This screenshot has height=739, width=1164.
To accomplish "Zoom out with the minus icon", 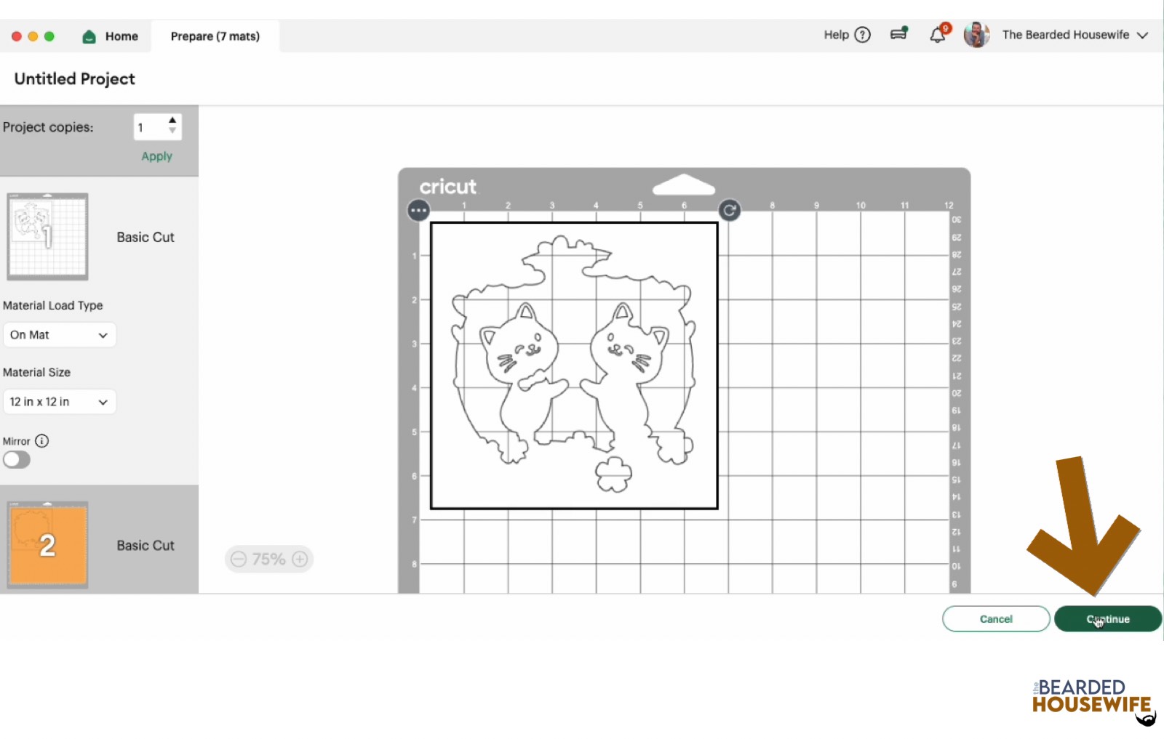I will [239, 559].
